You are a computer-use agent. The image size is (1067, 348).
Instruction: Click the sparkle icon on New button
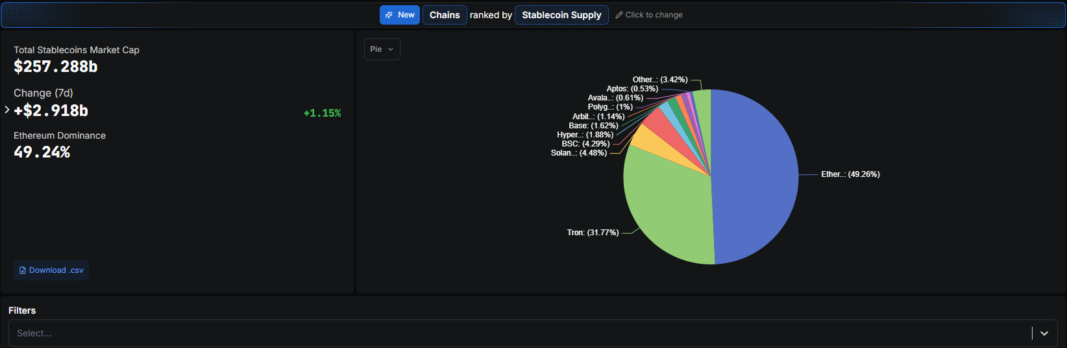click(389, 15)
